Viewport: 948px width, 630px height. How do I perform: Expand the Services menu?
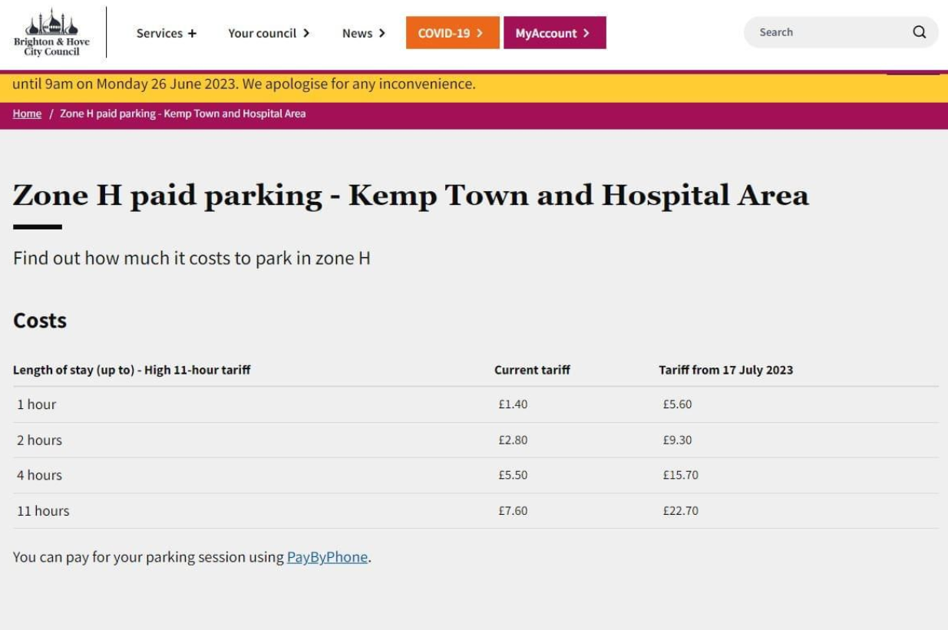point(167,33)
